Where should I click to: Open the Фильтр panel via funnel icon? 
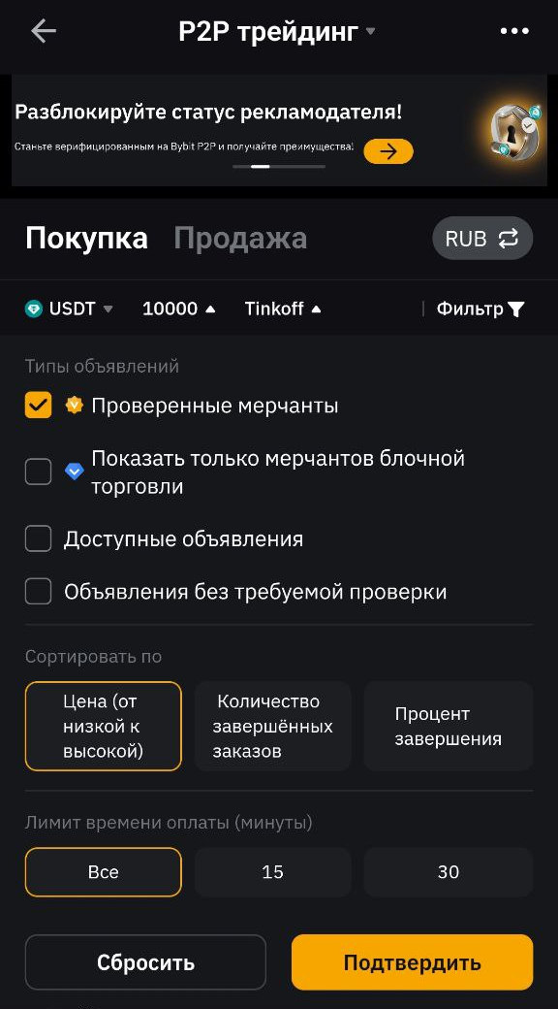click(x=517, y=309)
